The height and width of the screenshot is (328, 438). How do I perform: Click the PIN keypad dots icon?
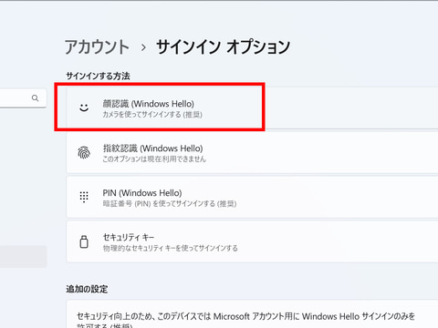[x=84, y=197]
